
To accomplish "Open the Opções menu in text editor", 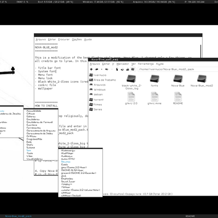I will pyautogui.click(x=77, y=39).
